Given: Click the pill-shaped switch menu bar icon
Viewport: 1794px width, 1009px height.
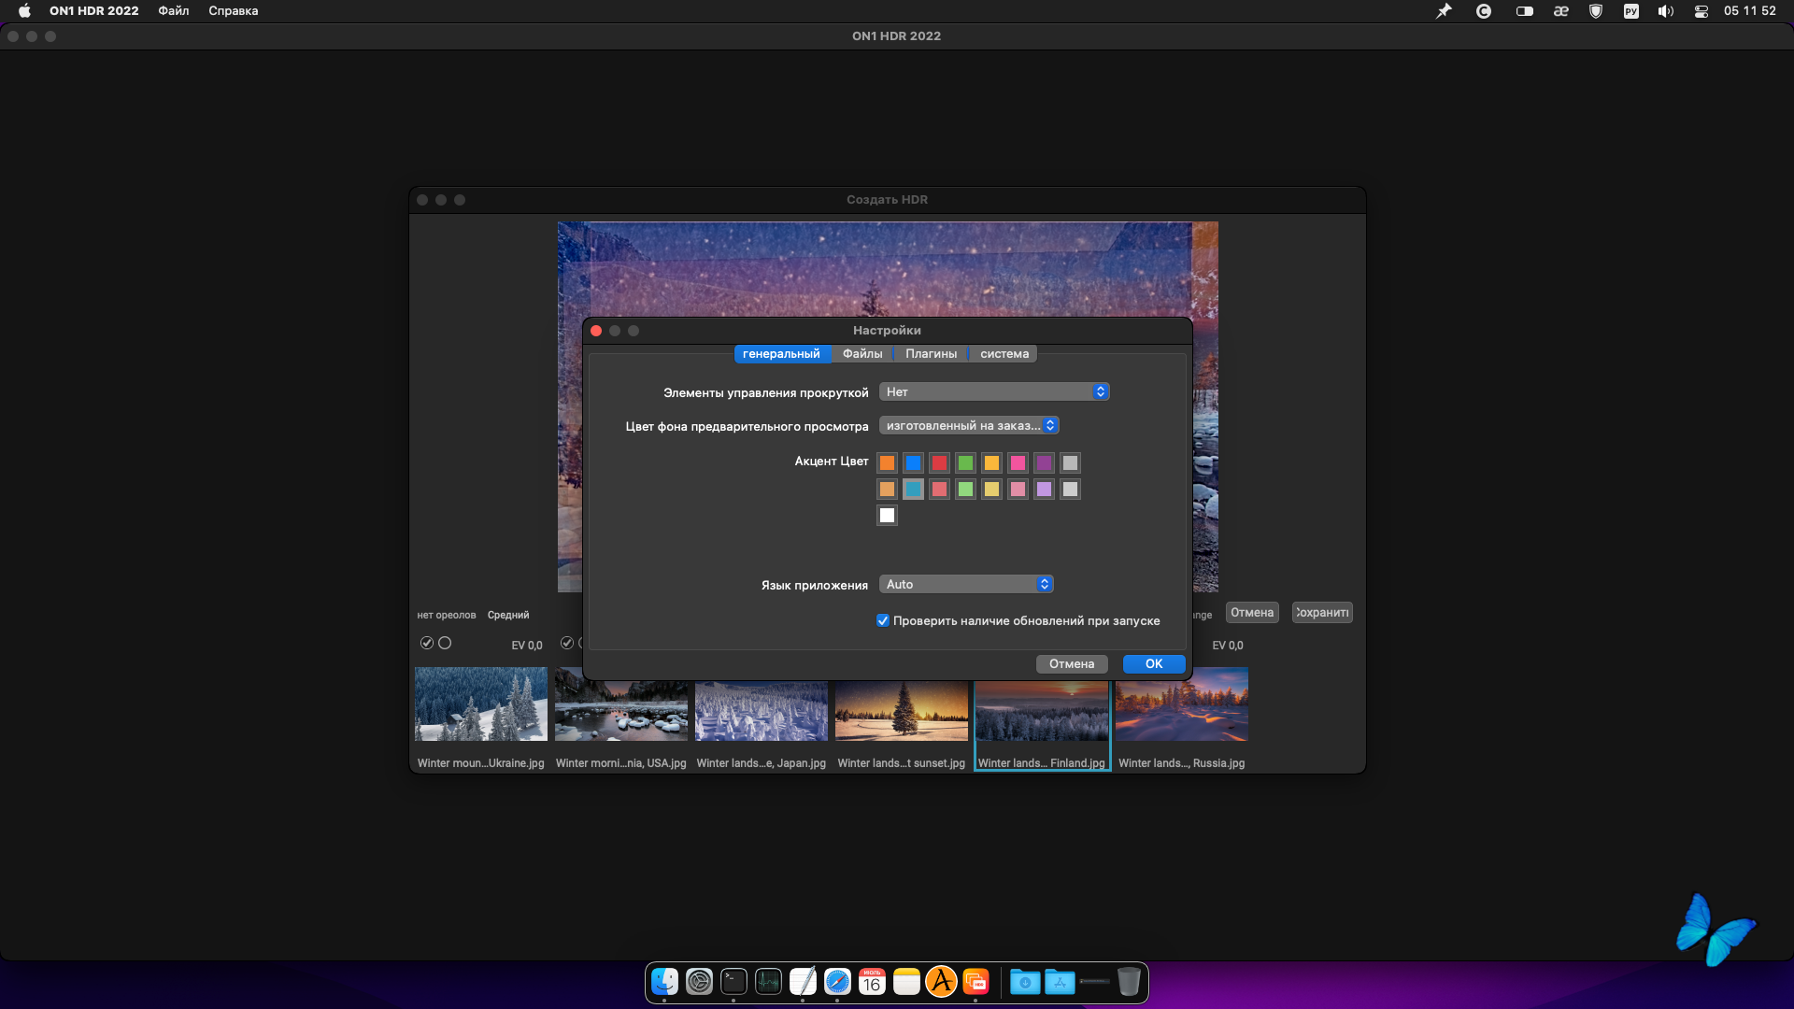Looking at the screenshot, I should [x=1524, y=11].
